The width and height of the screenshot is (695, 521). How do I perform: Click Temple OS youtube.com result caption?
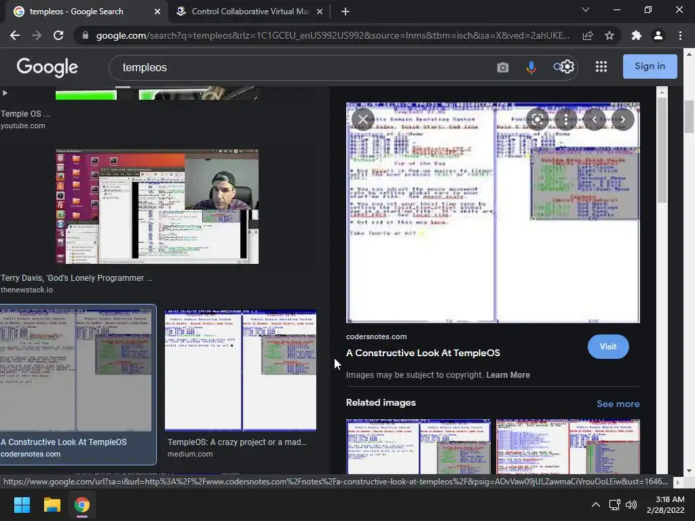(25, 114)
